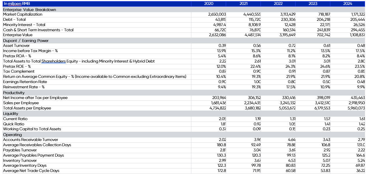Image resolution: width=374 pixels, height=176 pixels.
Task: Select 2022 Debt value 230,306
Action: (288, 20)
